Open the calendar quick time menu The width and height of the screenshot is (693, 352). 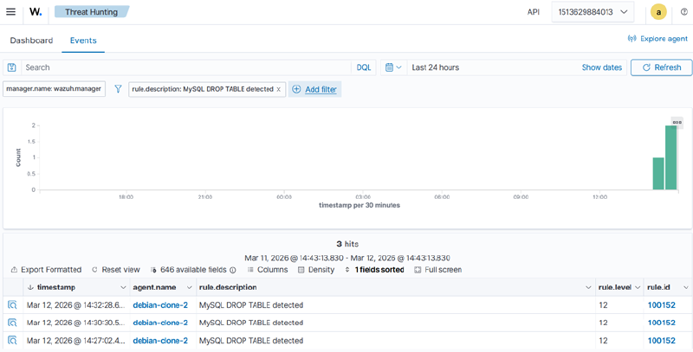pyautogui.click(x=393, y=67)
